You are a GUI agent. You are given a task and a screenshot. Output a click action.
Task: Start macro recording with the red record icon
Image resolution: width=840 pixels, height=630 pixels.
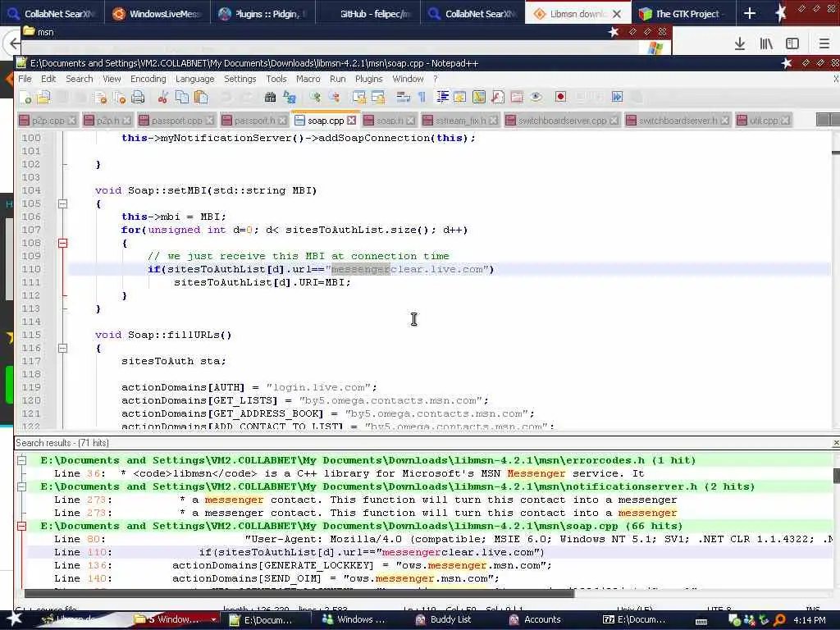coord(560,97)
